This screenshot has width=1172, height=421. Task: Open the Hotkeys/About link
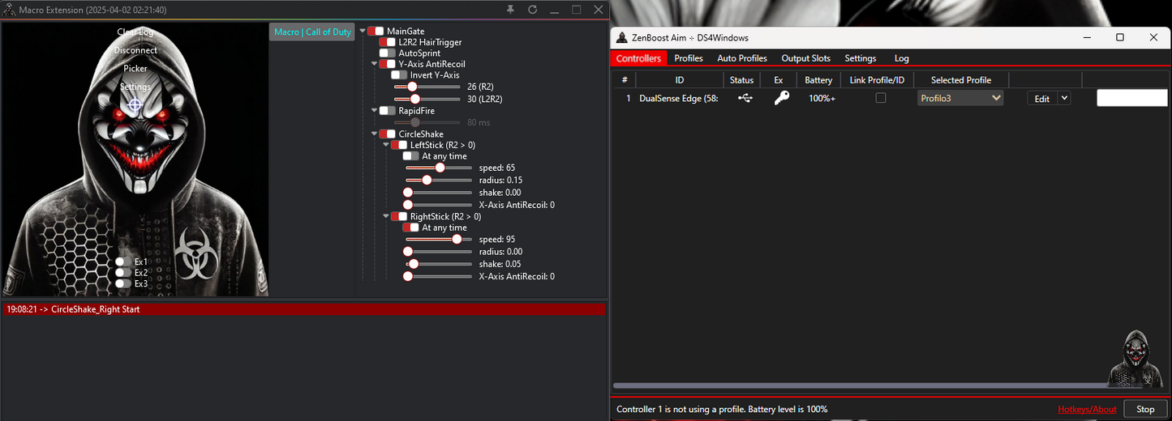click(1087, 410)
